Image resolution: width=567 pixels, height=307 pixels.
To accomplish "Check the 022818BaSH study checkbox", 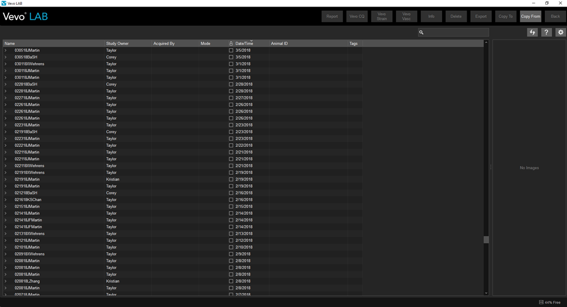I will [231, 84].
